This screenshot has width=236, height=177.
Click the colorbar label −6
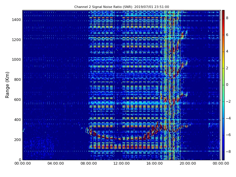(228, 135)
